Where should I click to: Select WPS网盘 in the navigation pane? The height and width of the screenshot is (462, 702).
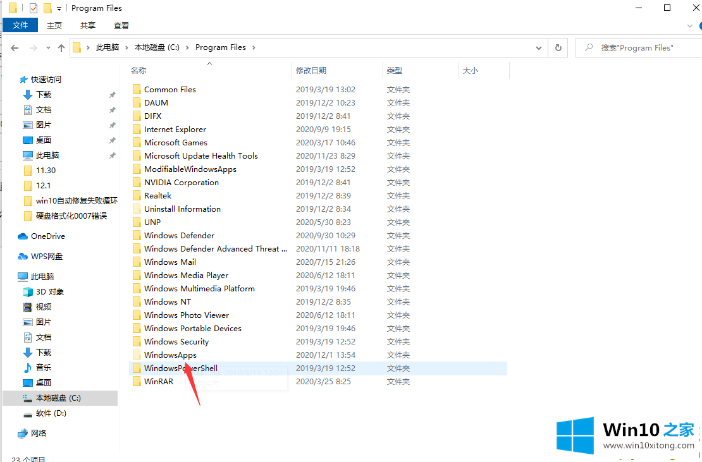[47, 256]
